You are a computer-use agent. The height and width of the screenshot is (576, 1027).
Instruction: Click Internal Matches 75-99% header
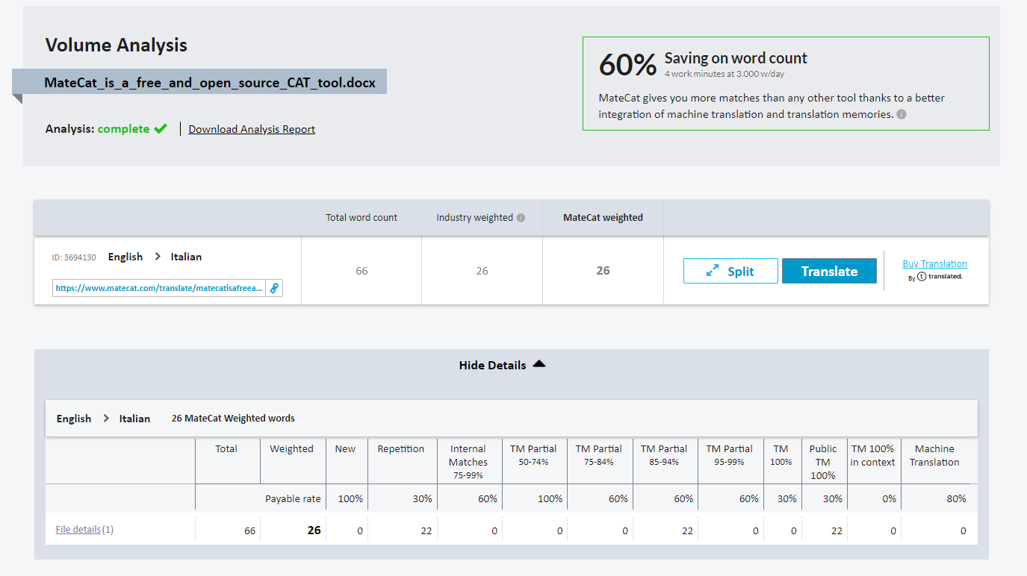(x=468, y=461)
